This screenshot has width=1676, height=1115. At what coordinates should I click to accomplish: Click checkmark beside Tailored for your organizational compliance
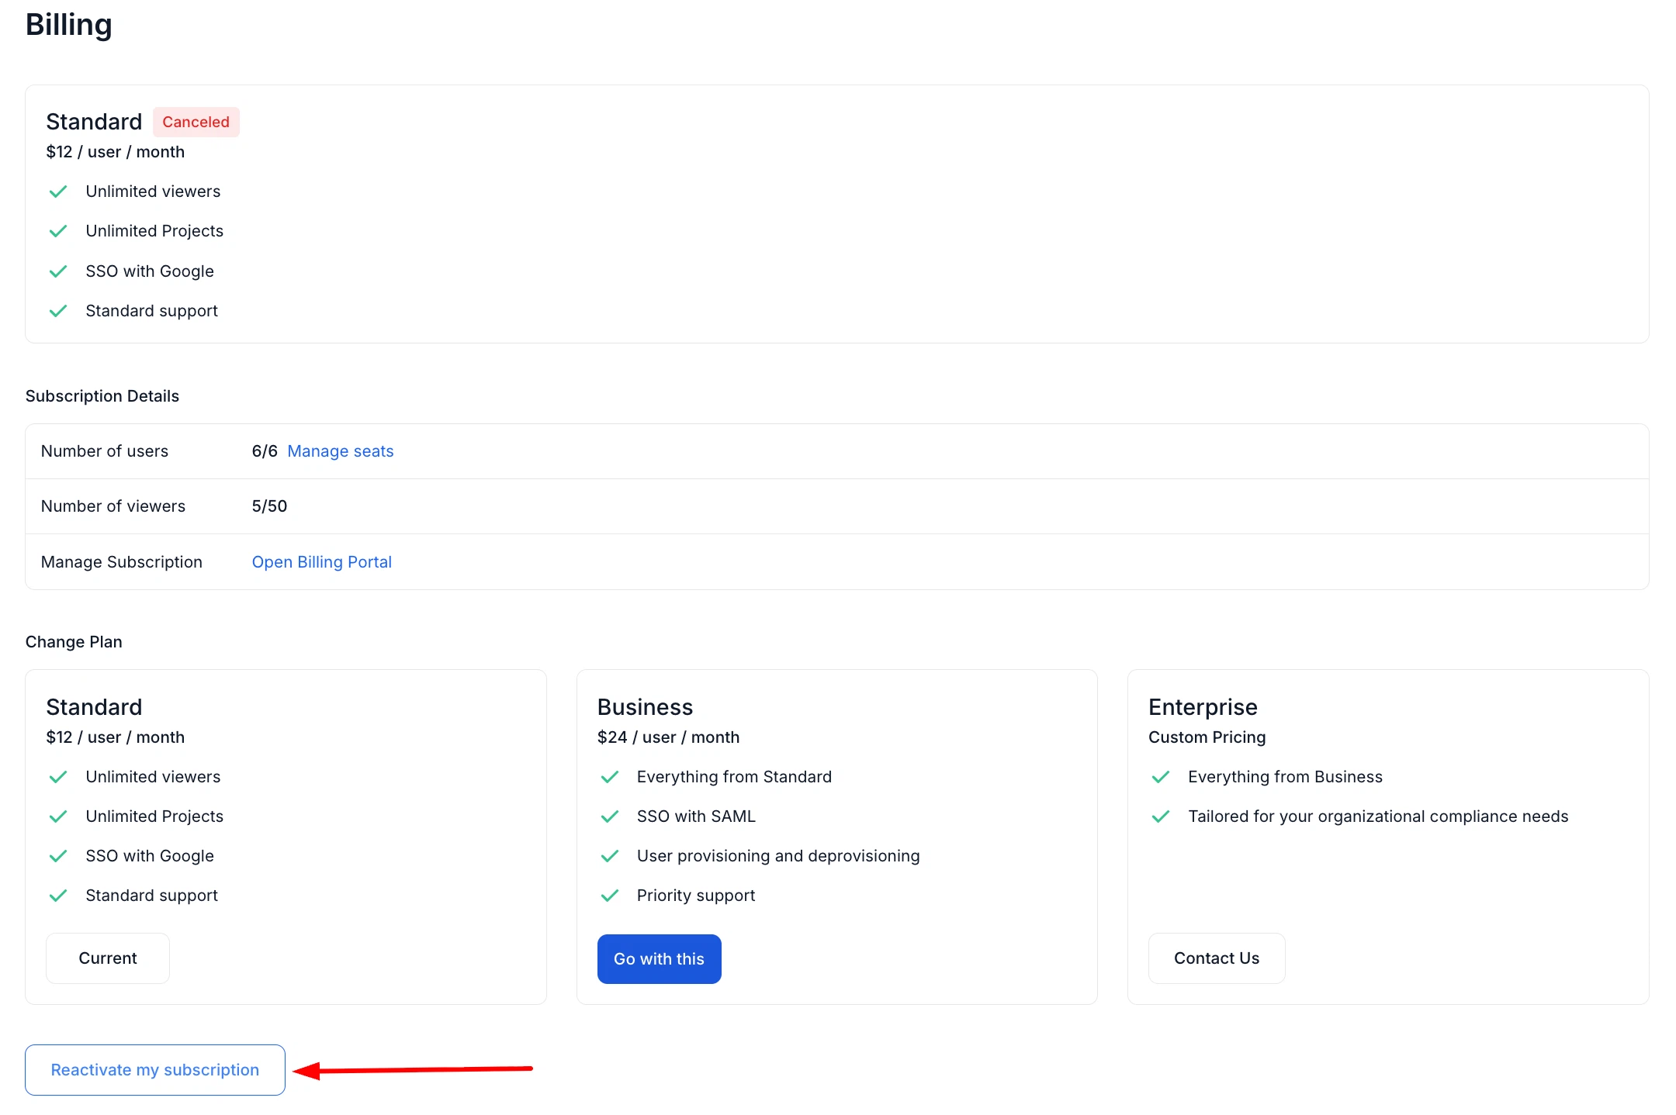[x=1161, y=816]
